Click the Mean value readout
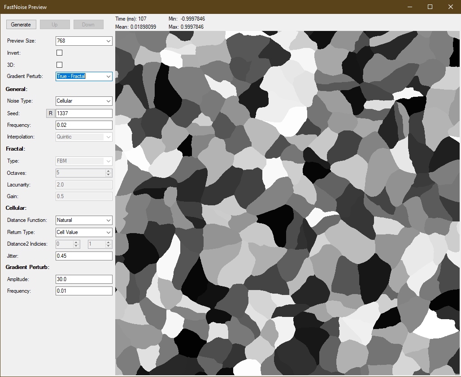 [x=135, y=27]
